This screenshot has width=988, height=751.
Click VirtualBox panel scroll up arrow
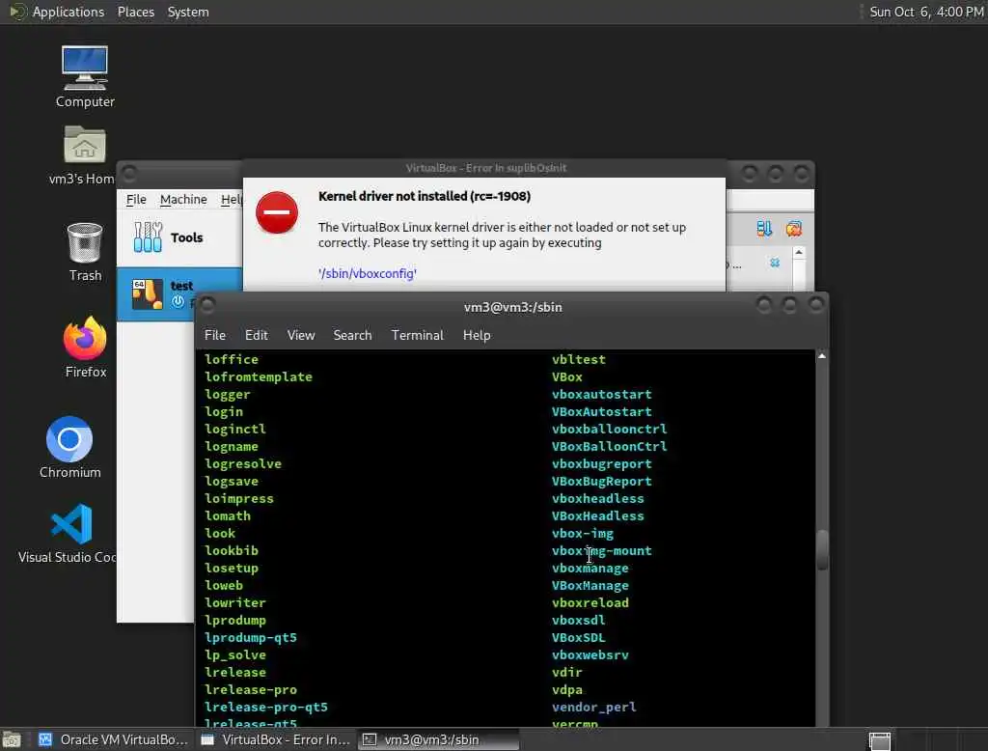799,252
